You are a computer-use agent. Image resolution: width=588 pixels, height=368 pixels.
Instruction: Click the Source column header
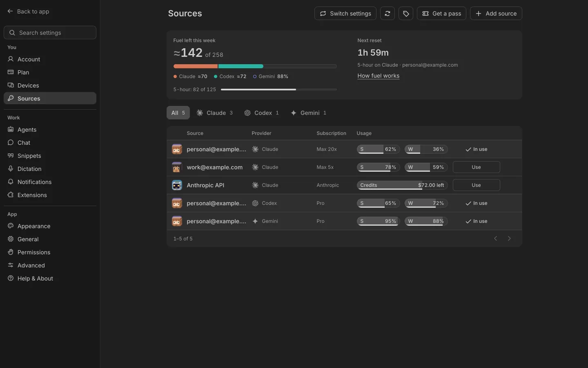coord(195,133)
